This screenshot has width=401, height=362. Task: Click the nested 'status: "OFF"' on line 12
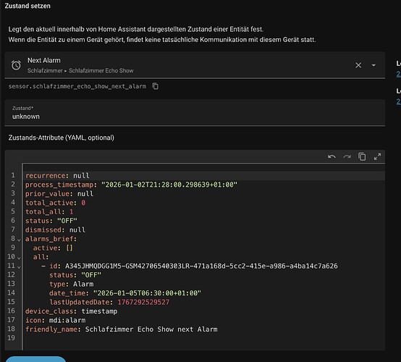point(75,275)
